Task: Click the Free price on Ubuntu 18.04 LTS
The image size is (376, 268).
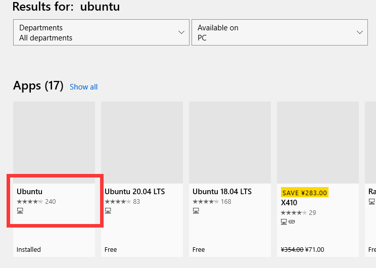Action: click(x=199, y=249)
